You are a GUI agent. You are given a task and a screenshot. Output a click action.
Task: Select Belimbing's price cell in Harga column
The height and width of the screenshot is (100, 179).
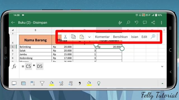62,47
